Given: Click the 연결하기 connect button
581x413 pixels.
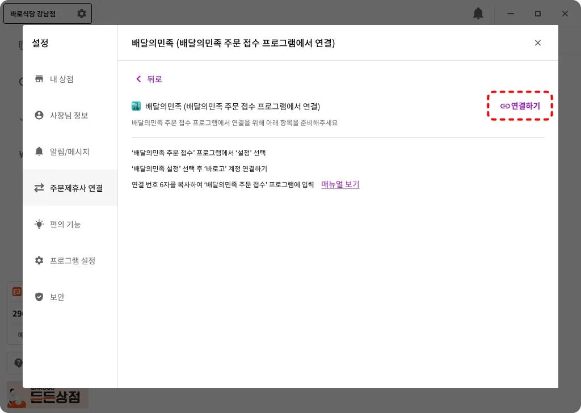Looking at the screenshot, I should (520, 106).
